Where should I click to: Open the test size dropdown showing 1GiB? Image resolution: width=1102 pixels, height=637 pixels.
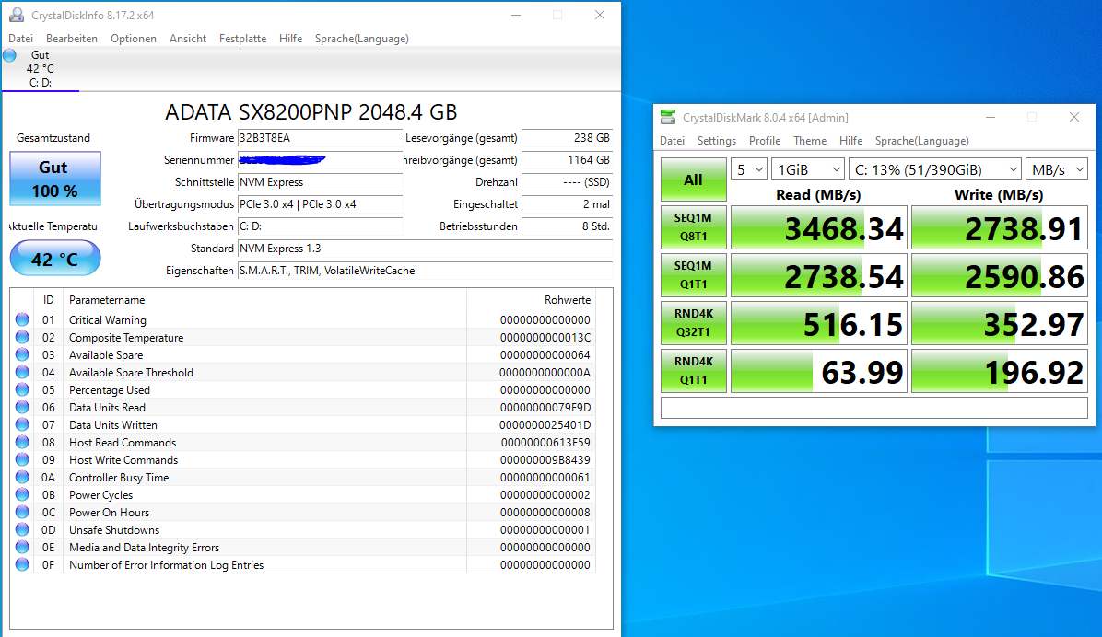[807, 169]
